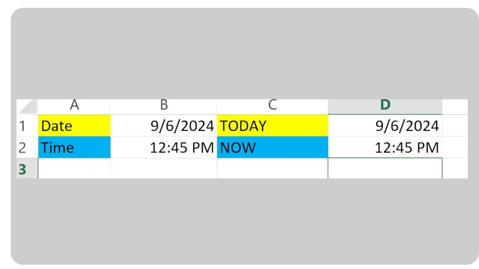Click the yellow Date cell

coord(74,126)
